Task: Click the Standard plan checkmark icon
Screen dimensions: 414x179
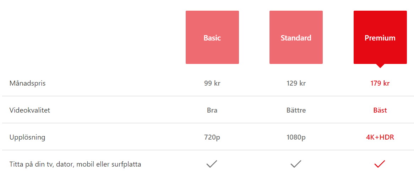Action: [296, 164]
